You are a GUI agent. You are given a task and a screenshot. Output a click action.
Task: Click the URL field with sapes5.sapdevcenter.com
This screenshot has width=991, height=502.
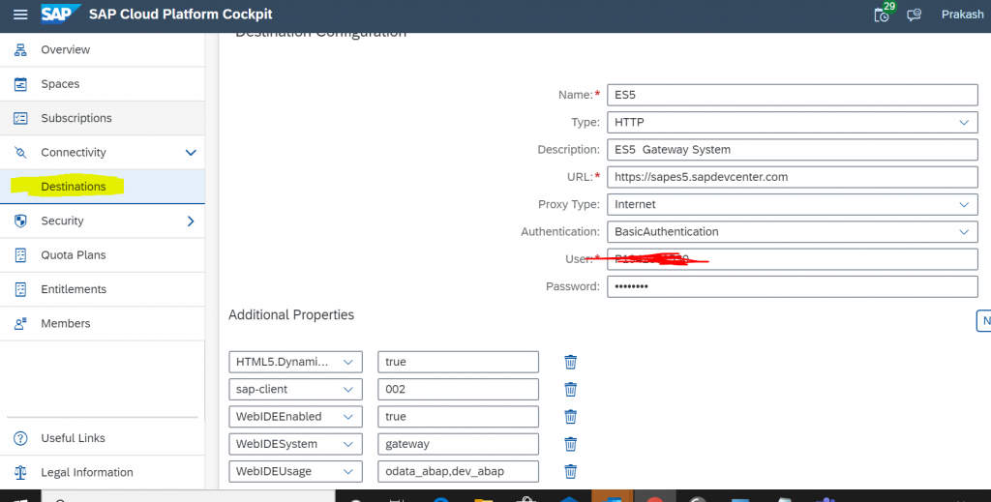793,177
